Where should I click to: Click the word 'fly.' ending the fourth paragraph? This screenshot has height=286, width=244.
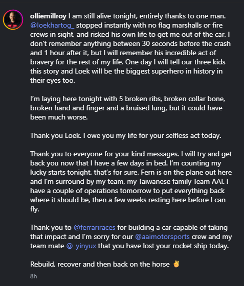coord(35,209)
